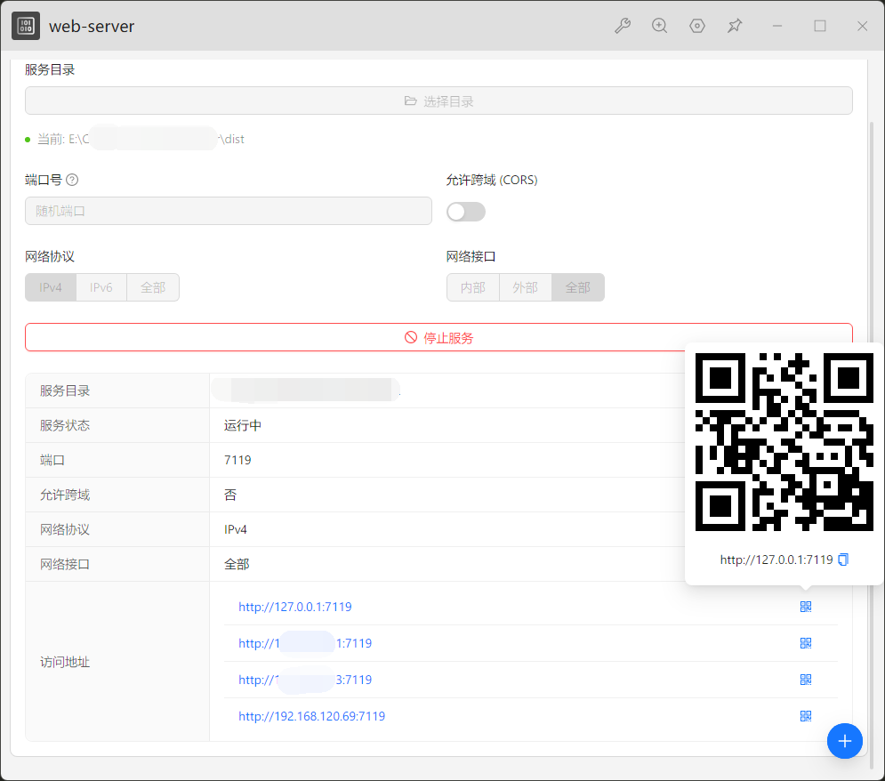Viewport: 885px width, 781px height.
Task: Close the web-server window
Action: click(862, 26)
